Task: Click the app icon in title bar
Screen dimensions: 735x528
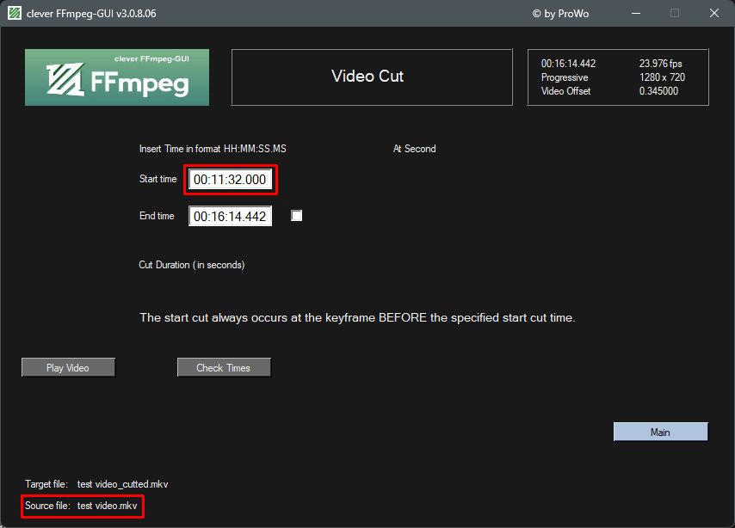Action: (15, 13)
